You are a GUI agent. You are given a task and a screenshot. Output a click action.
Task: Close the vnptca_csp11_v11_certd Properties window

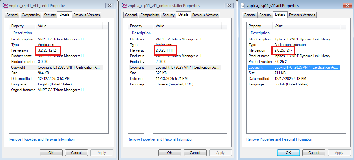tap(110, 5)
